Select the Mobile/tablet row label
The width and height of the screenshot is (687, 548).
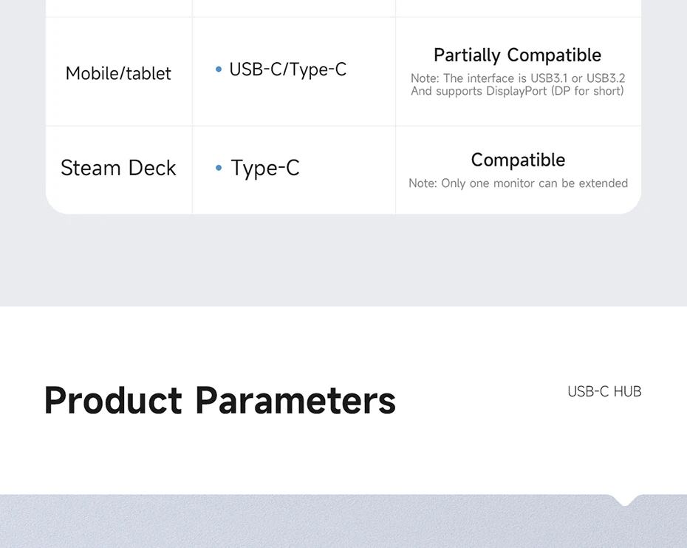(x=118, y=73)
